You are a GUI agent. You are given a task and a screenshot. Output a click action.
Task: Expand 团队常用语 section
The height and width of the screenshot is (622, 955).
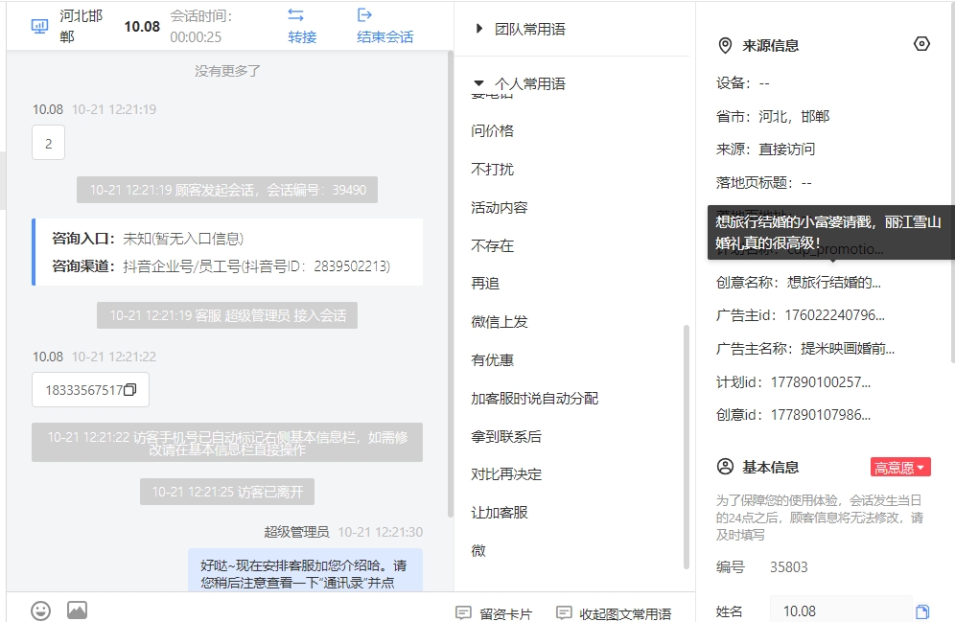[x=479, y=29]
